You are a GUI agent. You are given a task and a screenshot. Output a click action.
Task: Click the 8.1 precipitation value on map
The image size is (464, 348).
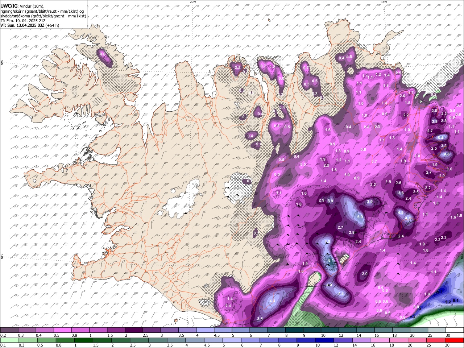point(331,260)
